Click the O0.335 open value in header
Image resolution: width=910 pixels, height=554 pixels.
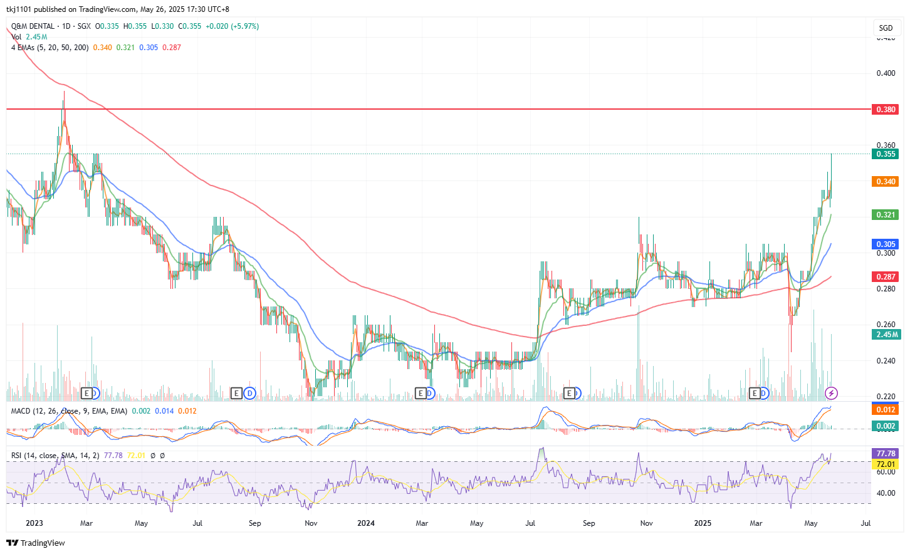[107, 26]
